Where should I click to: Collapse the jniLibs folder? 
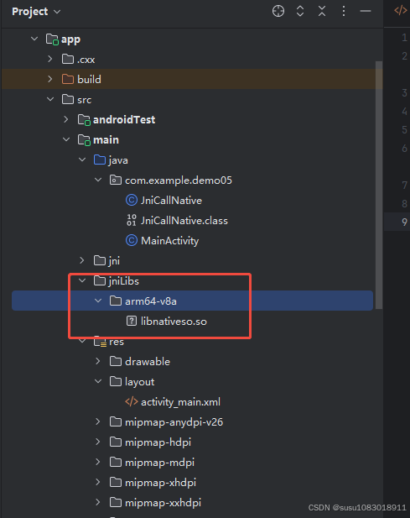[x=82, y=280]
